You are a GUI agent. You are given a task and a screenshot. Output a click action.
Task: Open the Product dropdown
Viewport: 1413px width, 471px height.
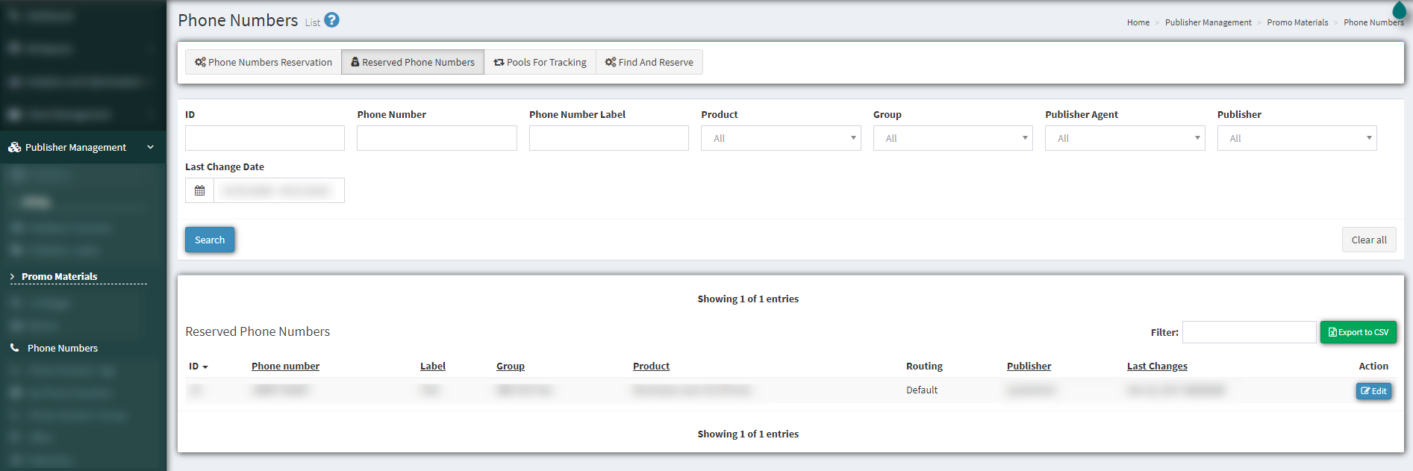[x=781, y=138]
